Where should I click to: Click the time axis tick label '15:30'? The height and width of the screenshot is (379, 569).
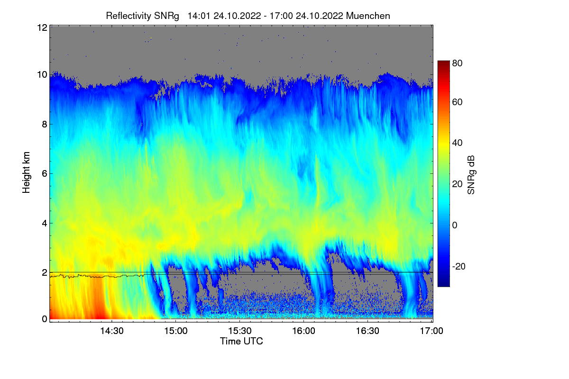click(x=239, y=331)
